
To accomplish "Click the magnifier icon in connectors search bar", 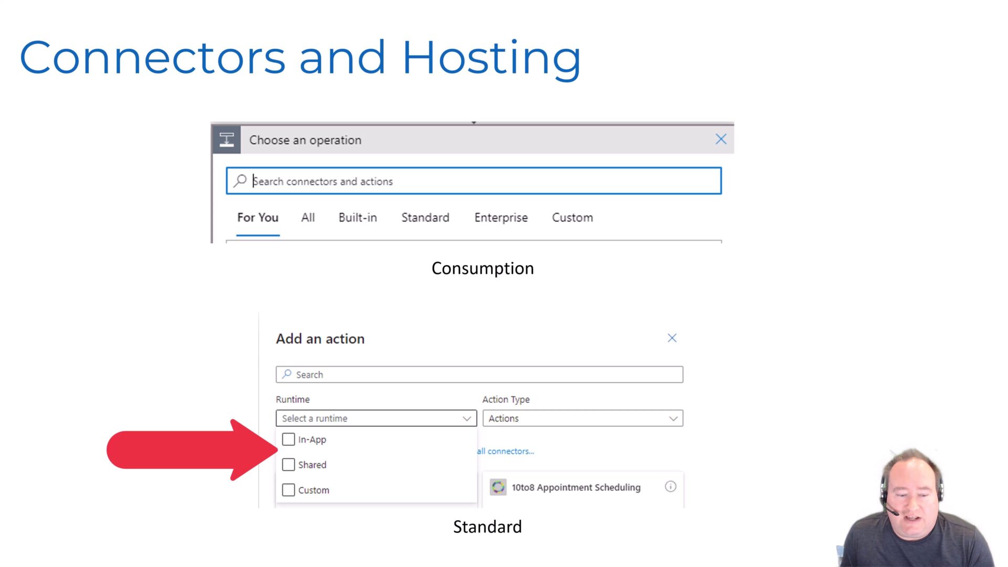I will [x=240, y=181].
